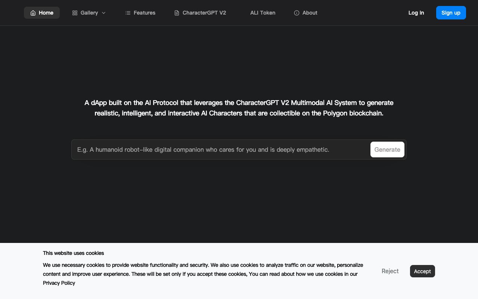Select the Home tab label
The height and width of the screenshot is (299, 478).
46,13
